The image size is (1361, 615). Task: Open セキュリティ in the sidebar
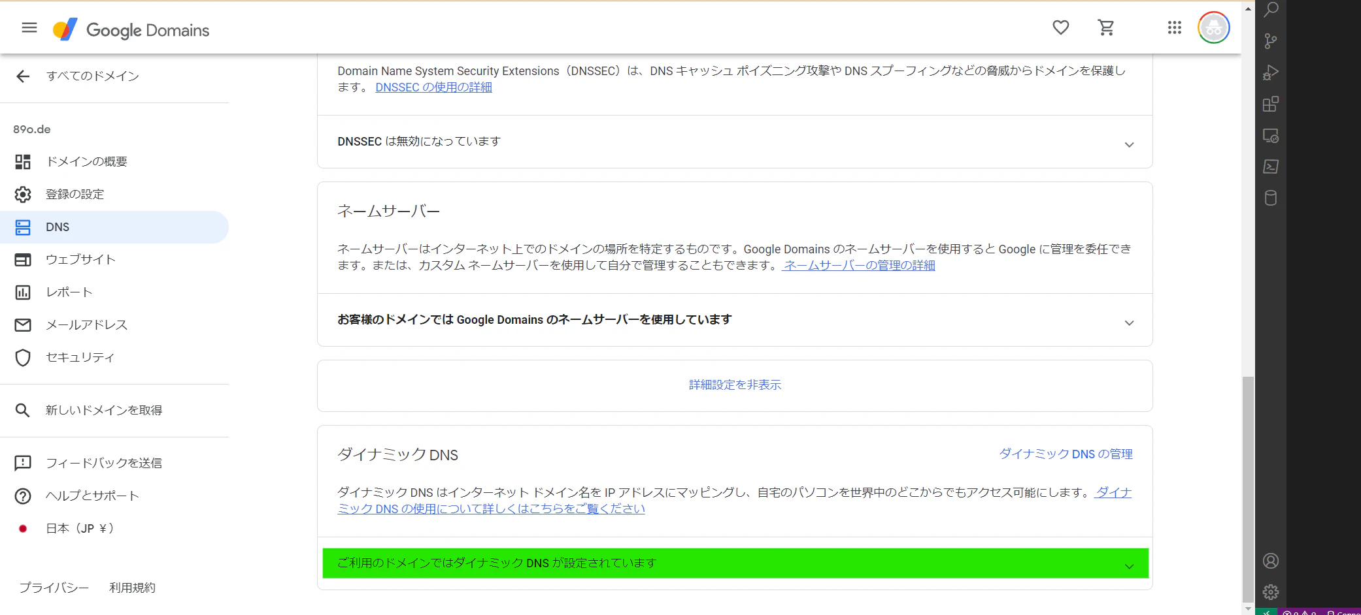(x=114, y=358)
